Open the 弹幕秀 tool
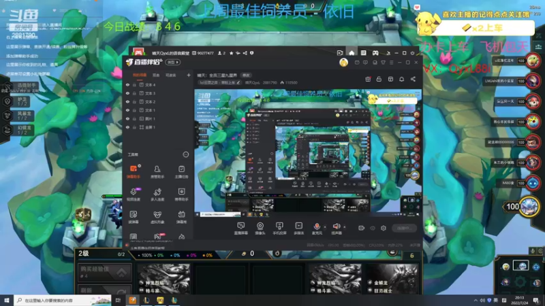This screenshot has height=306, width=545. click(x=181, y=217)
